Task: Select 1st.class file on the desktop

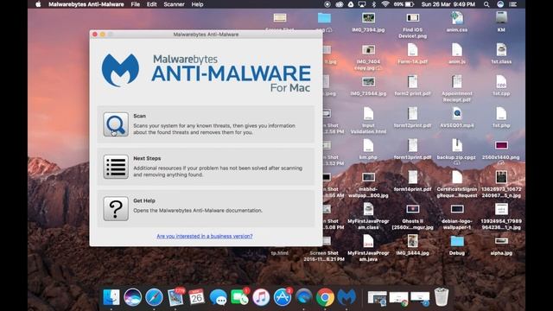Action: (x=501, y=50)
